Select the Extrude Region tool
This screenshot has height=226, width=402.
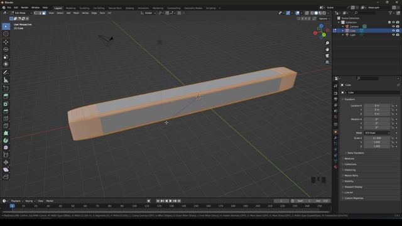point(6,96)
